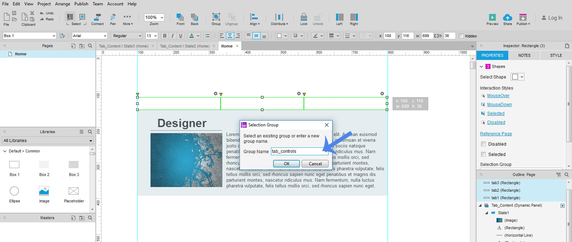
Task: Filter the Outline panel
Action: click(558, 175)
